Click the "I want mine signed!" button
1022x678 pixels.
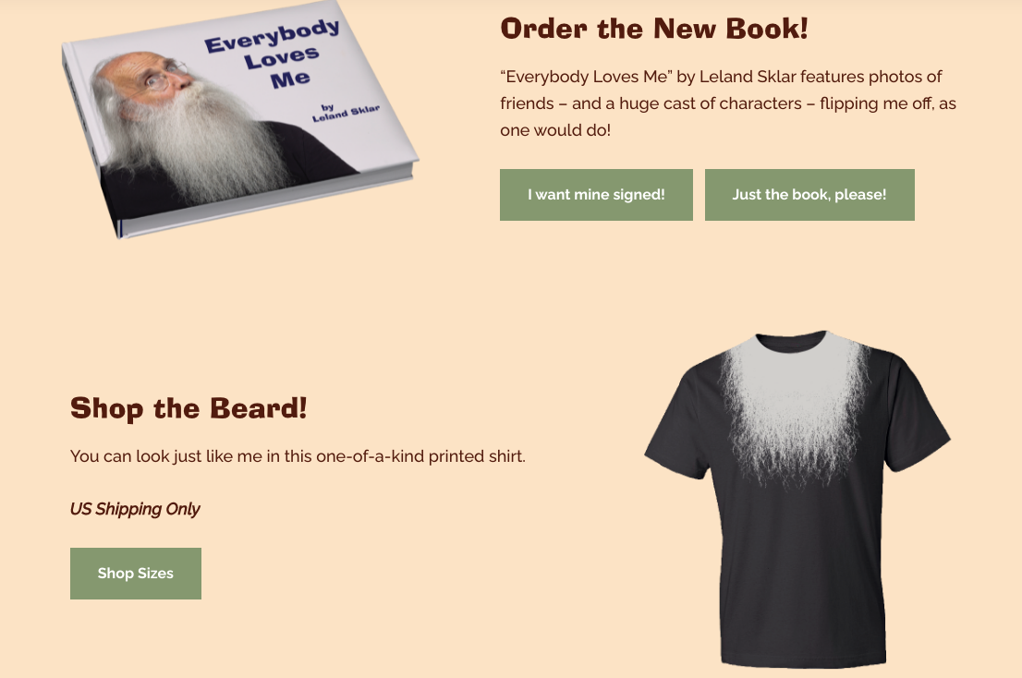pos(596,195)
